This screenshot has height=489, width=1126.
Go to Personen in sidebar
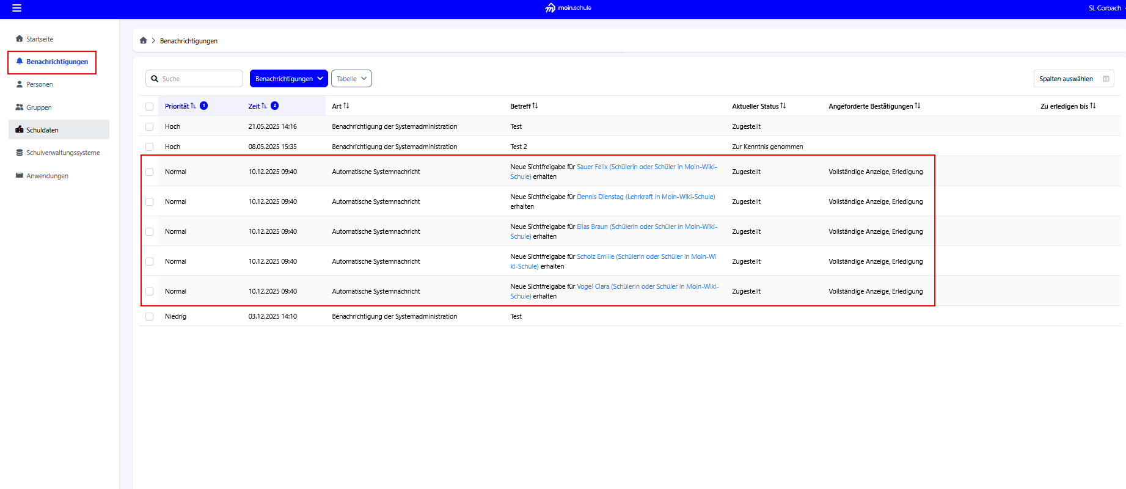coord(40,85)
